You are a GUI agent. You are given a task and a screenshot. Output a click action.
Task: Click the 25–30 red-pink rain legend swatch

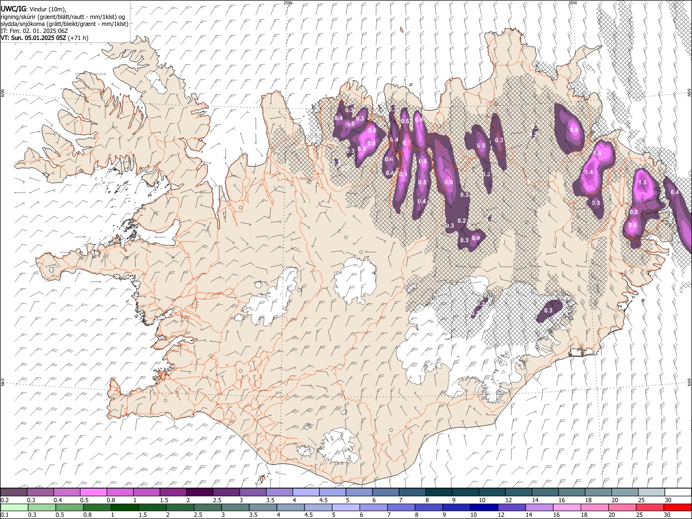(x=649, y=507)
